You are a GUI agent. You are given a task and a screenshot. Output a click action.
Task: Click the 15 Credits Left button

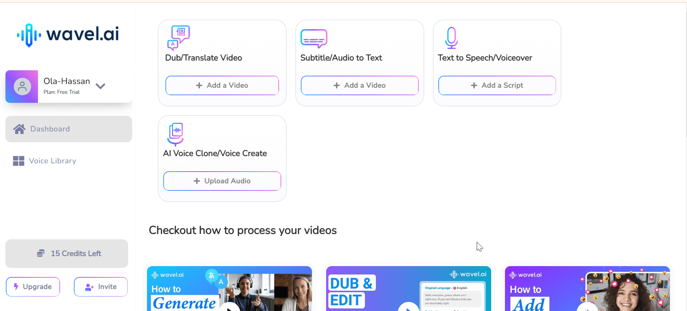tap(67, 253)
